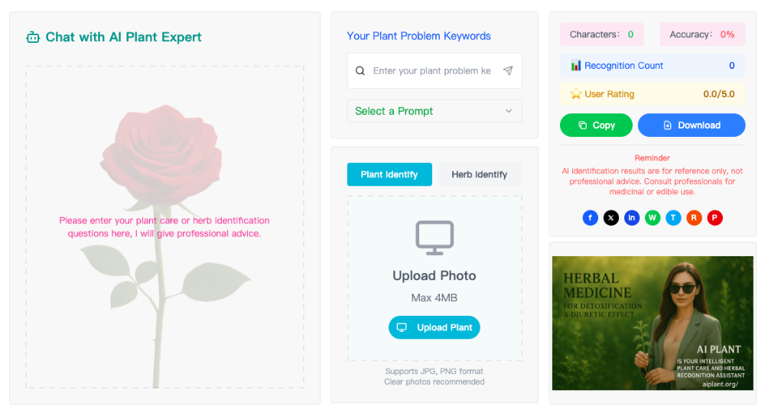This screenshot has height=413, width=765.
Task: Share on Pinterest red icon
Action: pyautogui.click(x=715, y=217)
